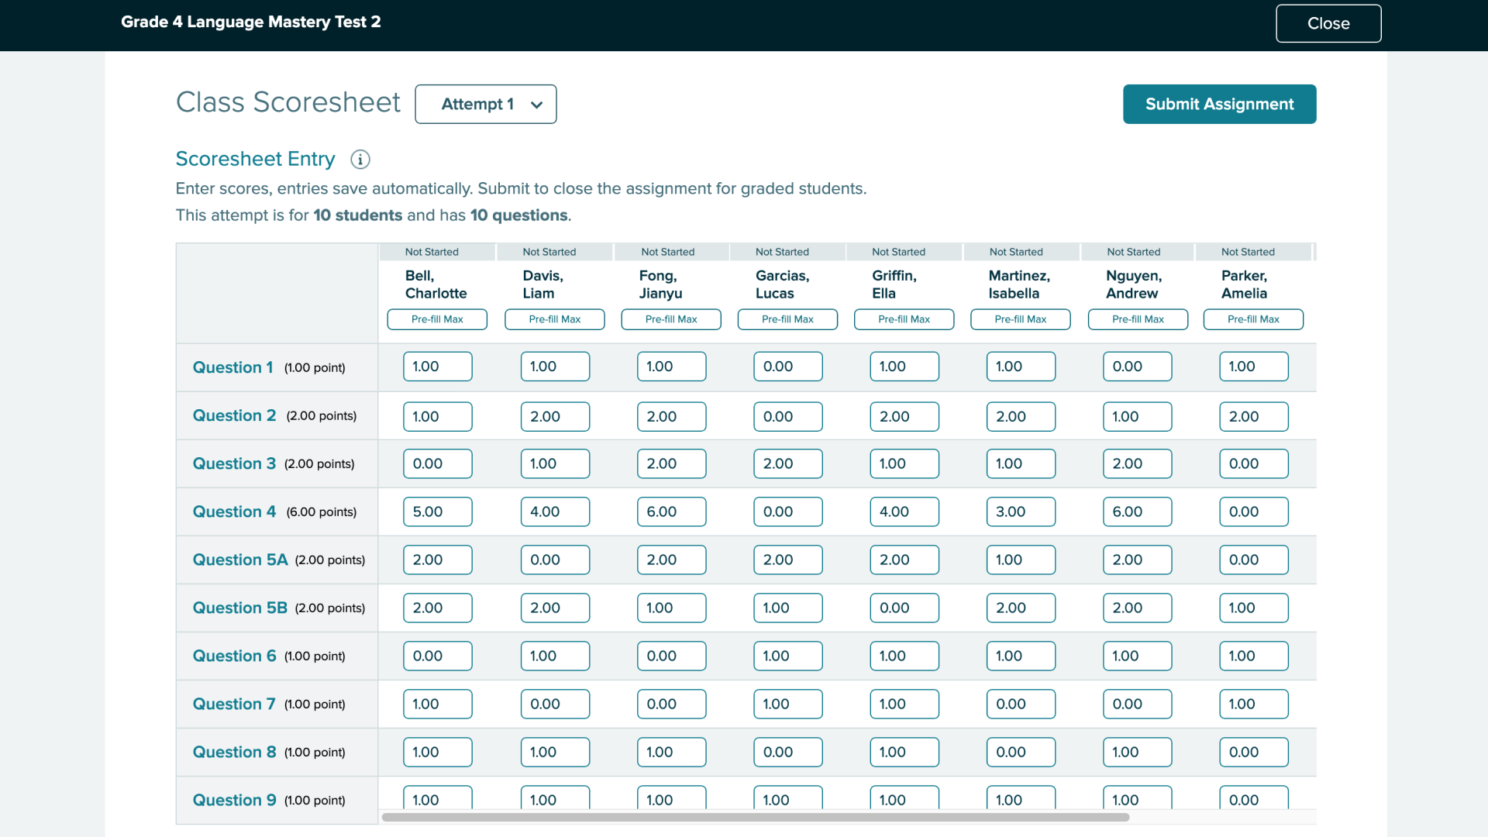The height and width of the screenshot is (837, 1488).
Task: Click Submit Assignment
Action: [1218, 104]
